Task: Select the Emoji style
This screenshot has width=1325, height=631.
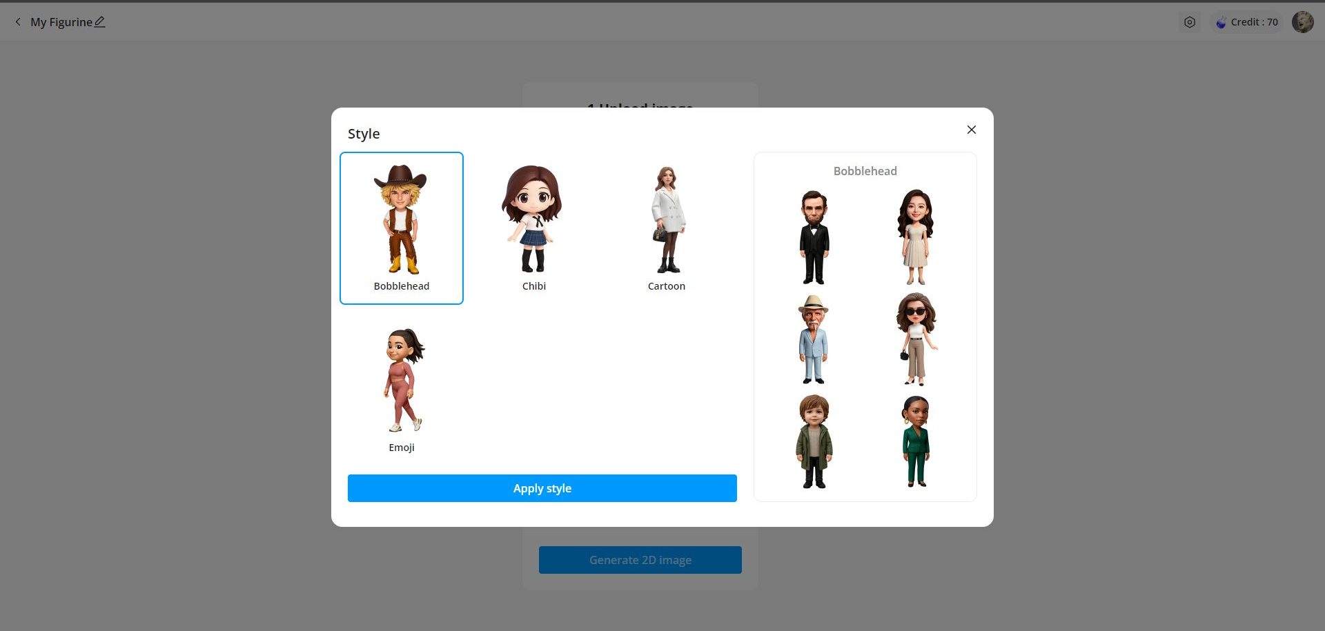Action: (x=402, y=389)
